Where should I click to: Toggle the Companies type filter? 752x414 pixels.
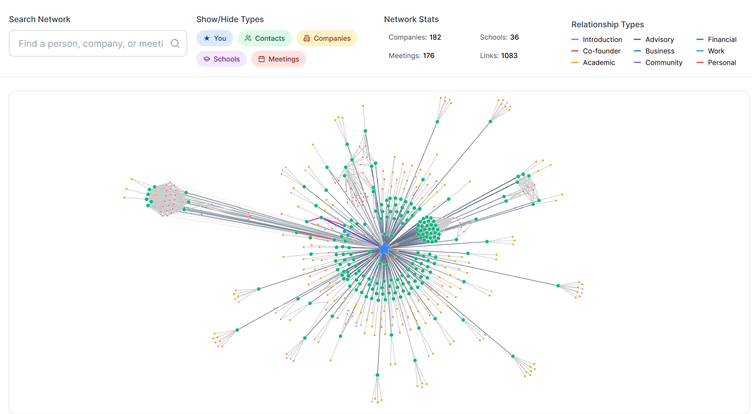(x=327, y=38)
